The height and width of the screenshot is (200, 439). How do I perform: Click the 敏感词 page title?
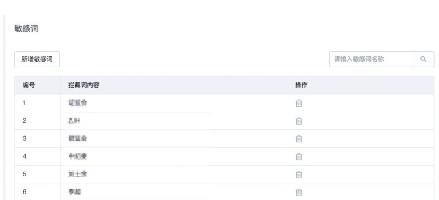pyautogui.click(x=26, y=28)
